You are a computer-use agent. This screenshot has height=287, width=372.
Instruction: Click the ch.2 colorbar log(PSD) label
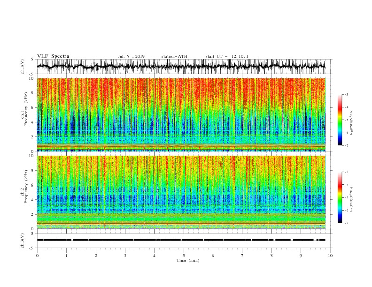tap(352, 200)
